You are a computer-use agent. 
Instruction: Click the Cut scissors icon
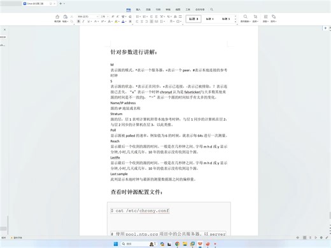point(72,17)
